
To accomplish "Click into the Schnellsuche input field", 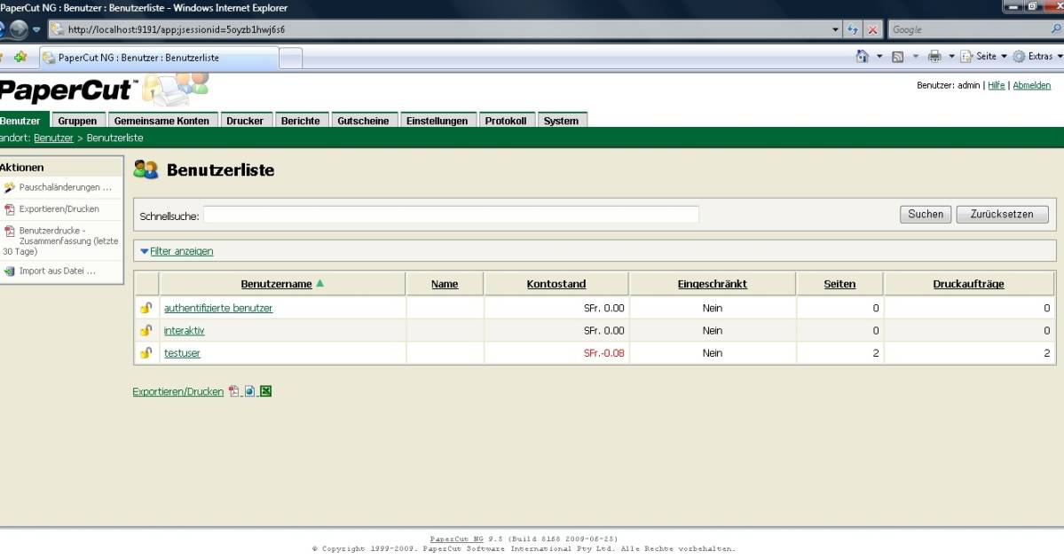I will (x=451, y=215).
